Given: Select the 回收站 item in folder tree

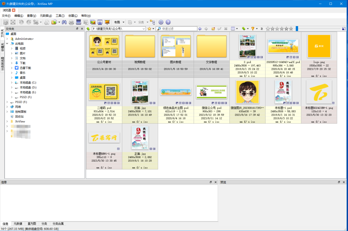Looking at the screenshot, I should click(x=19, y=116).
